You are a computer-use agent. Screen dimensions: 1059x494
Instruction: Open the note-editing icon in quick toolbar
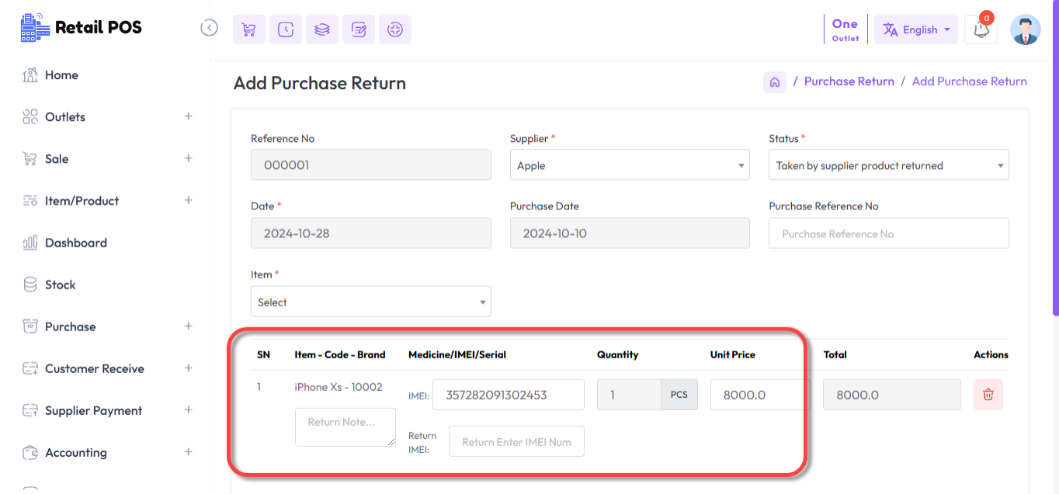pos(358,29)
